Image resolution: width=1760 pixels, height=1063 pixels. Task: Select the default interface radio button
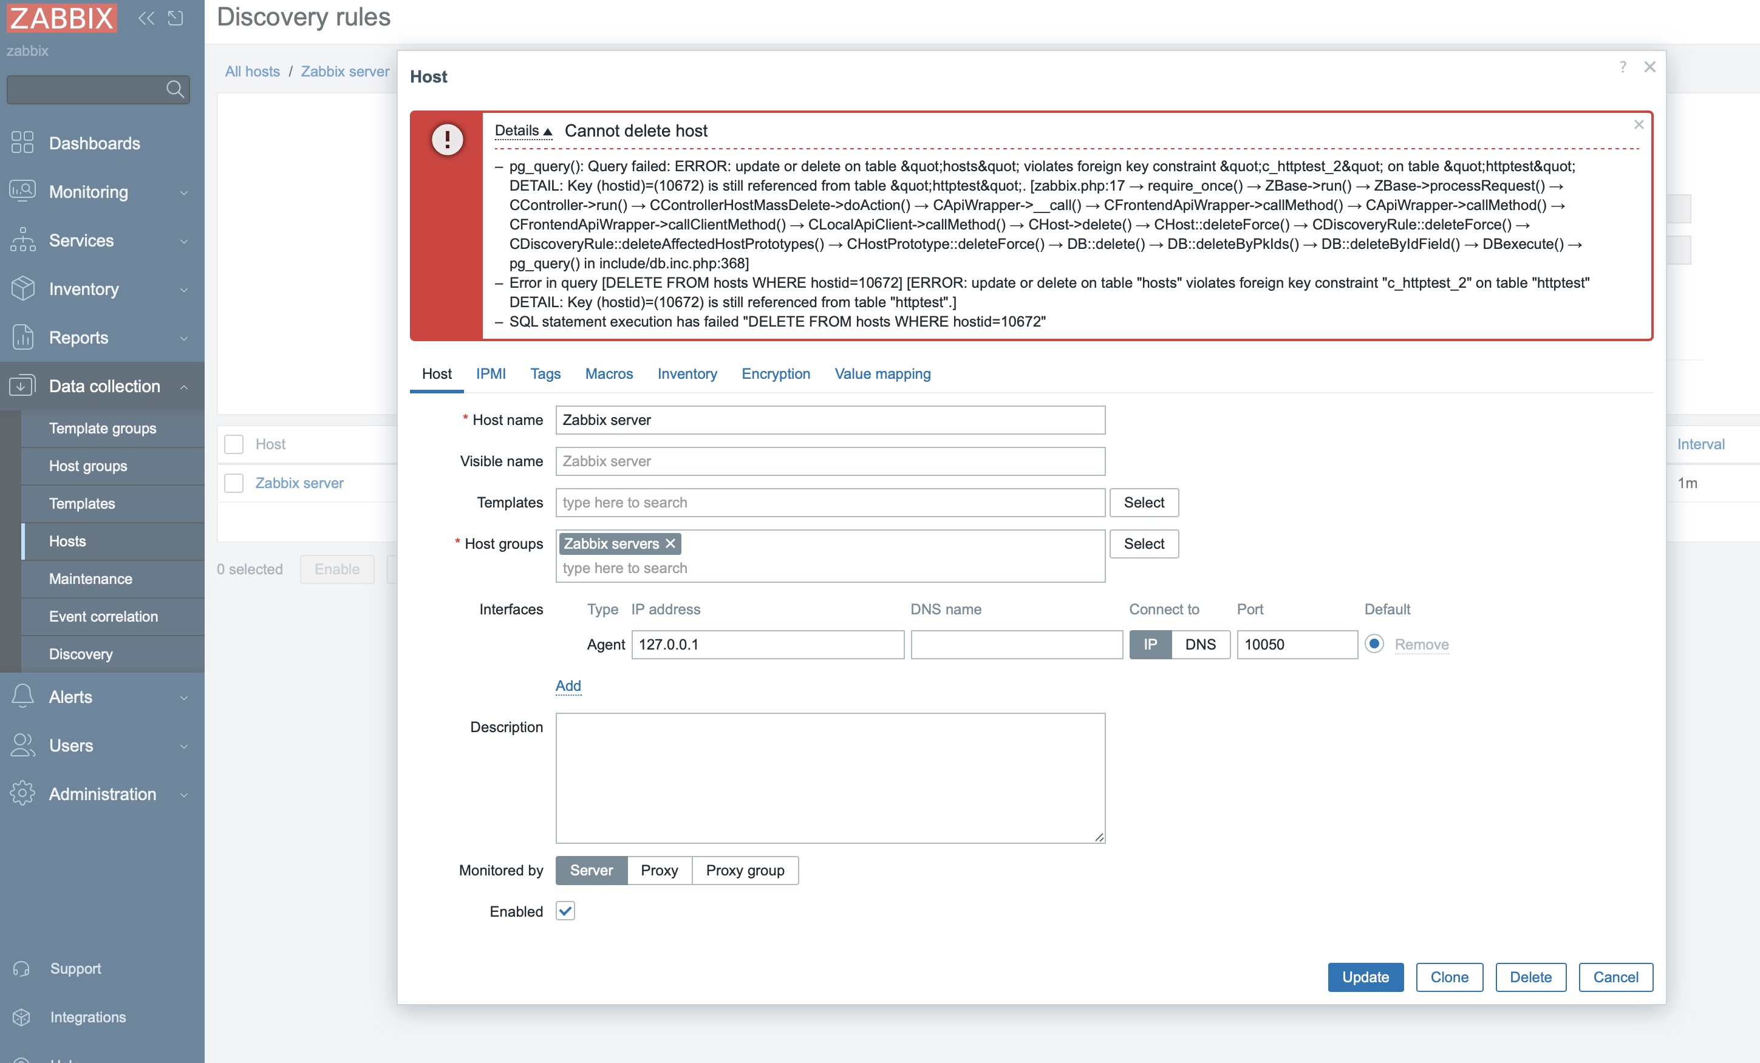(1374, 644)
